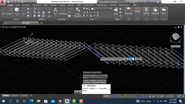
Task: Expand the Layers panel
Action: (x=93, y=19)
